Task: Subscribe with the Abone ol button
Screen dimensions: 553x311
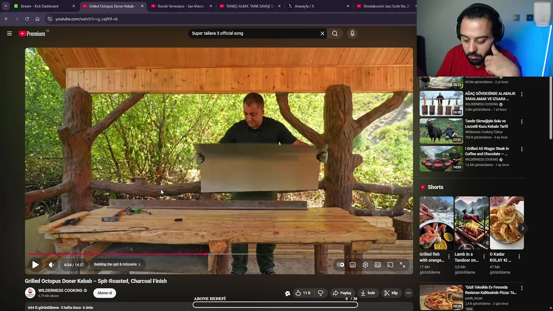Action: click(105, 293)
